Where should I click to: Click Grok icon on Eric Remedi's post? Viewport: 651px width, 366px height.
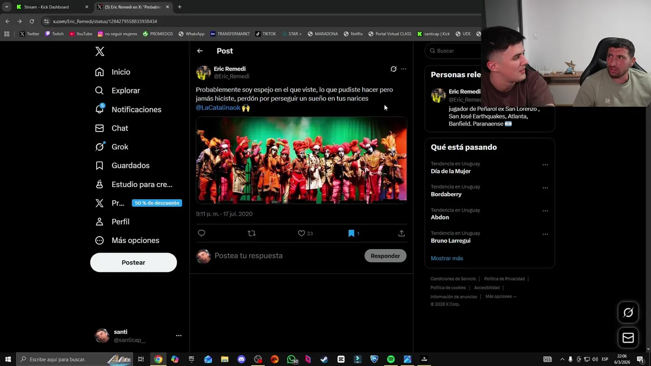tap(393, 69)
